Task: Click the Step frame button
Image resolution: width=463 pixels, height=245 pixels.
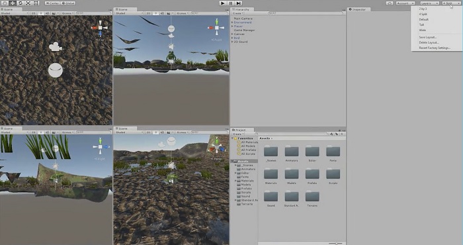Action: pos(239,3)
